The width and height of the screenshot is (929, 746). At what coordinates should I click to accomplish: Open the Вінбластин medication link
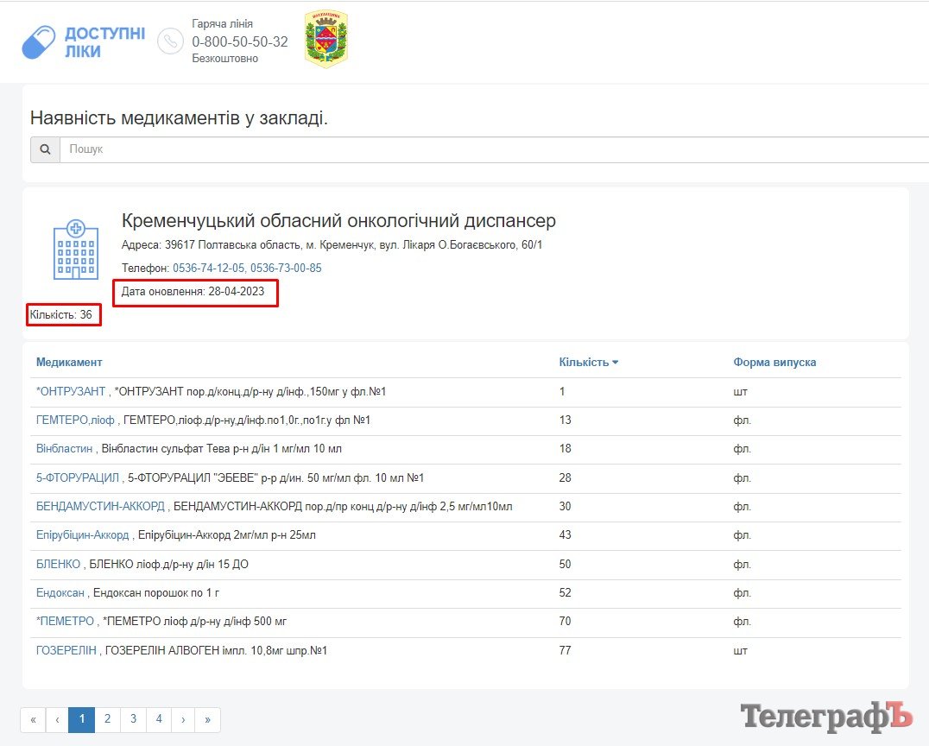coord(64,449)
